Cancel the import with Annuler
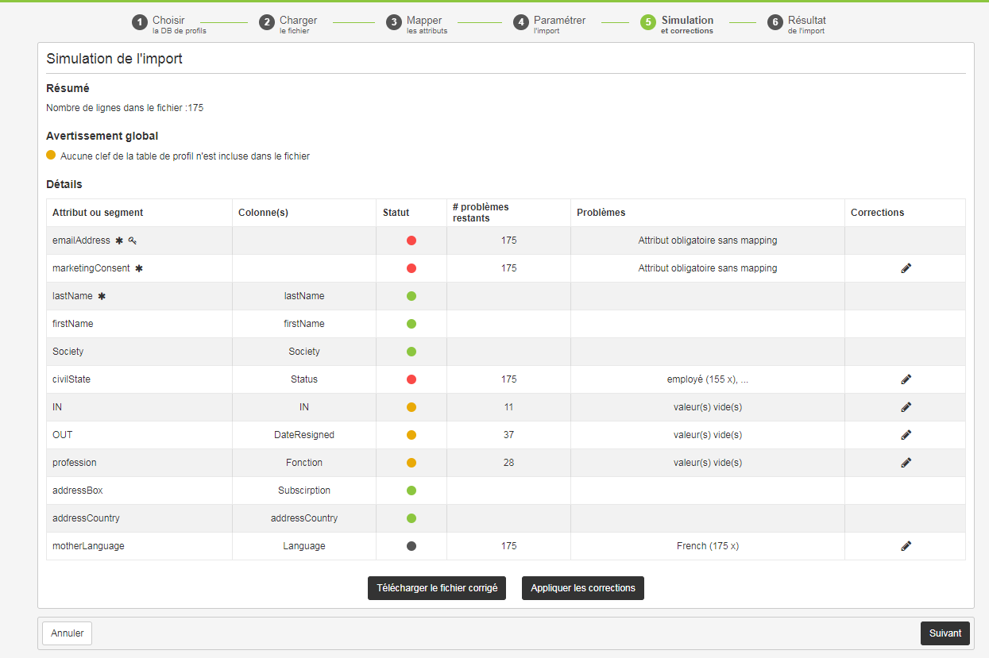The width and height of the screenshot is (989, 658). (68, 633)
